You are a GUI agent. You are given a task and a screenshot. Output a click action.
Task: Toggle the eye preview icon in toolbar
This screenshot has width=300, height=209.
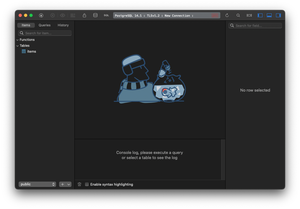pyautogui.click(x=63, y=15)
